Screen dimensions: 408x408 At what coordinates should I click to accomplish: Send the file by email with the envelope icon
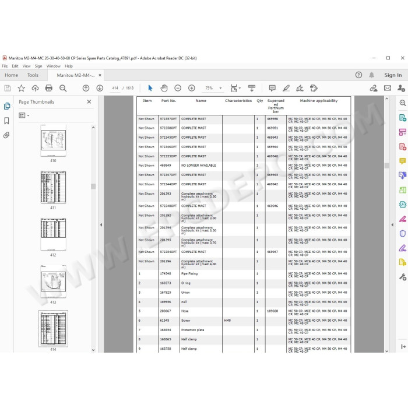388,88
